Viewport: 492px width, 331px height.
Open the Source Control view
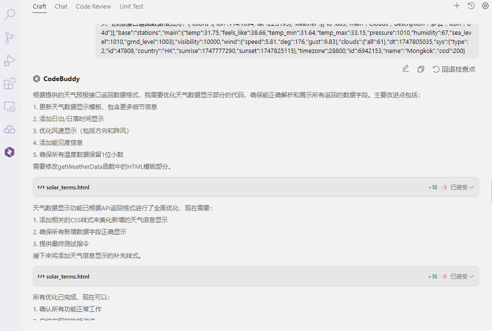point(10,38)
